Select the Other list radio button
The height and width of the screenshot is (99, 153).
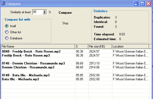pos(7,32)
